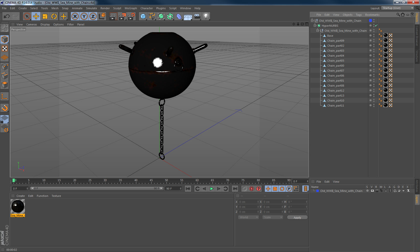Open World coordinate mode dropdown
Image resolution: width=420 pixels, height=252 pixels.
tap(248, 217)
